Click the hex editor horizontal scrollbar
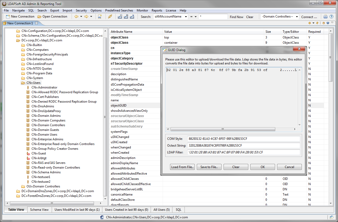The width and height of the screenshot is (338, 222). 223,129
